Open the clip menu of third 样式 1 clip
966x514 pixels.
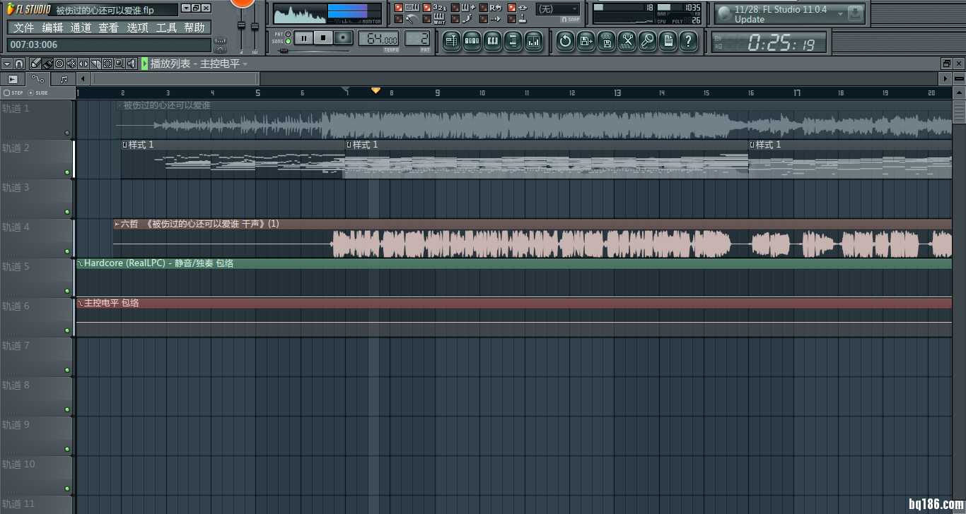pyautogui.click(x=752, y=145)
